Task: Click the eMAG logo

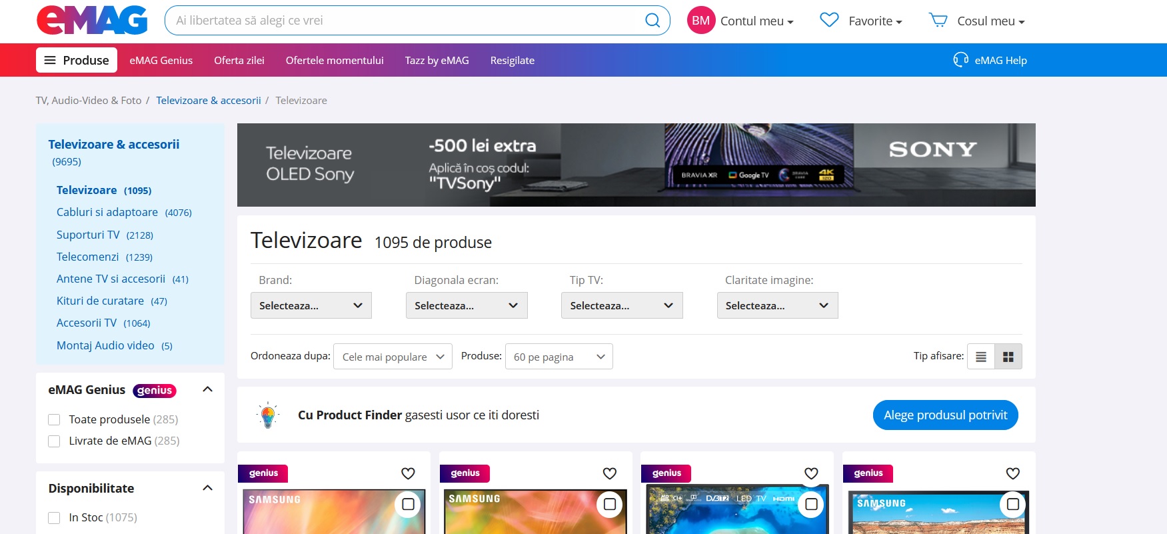Action: coord(92,20)
